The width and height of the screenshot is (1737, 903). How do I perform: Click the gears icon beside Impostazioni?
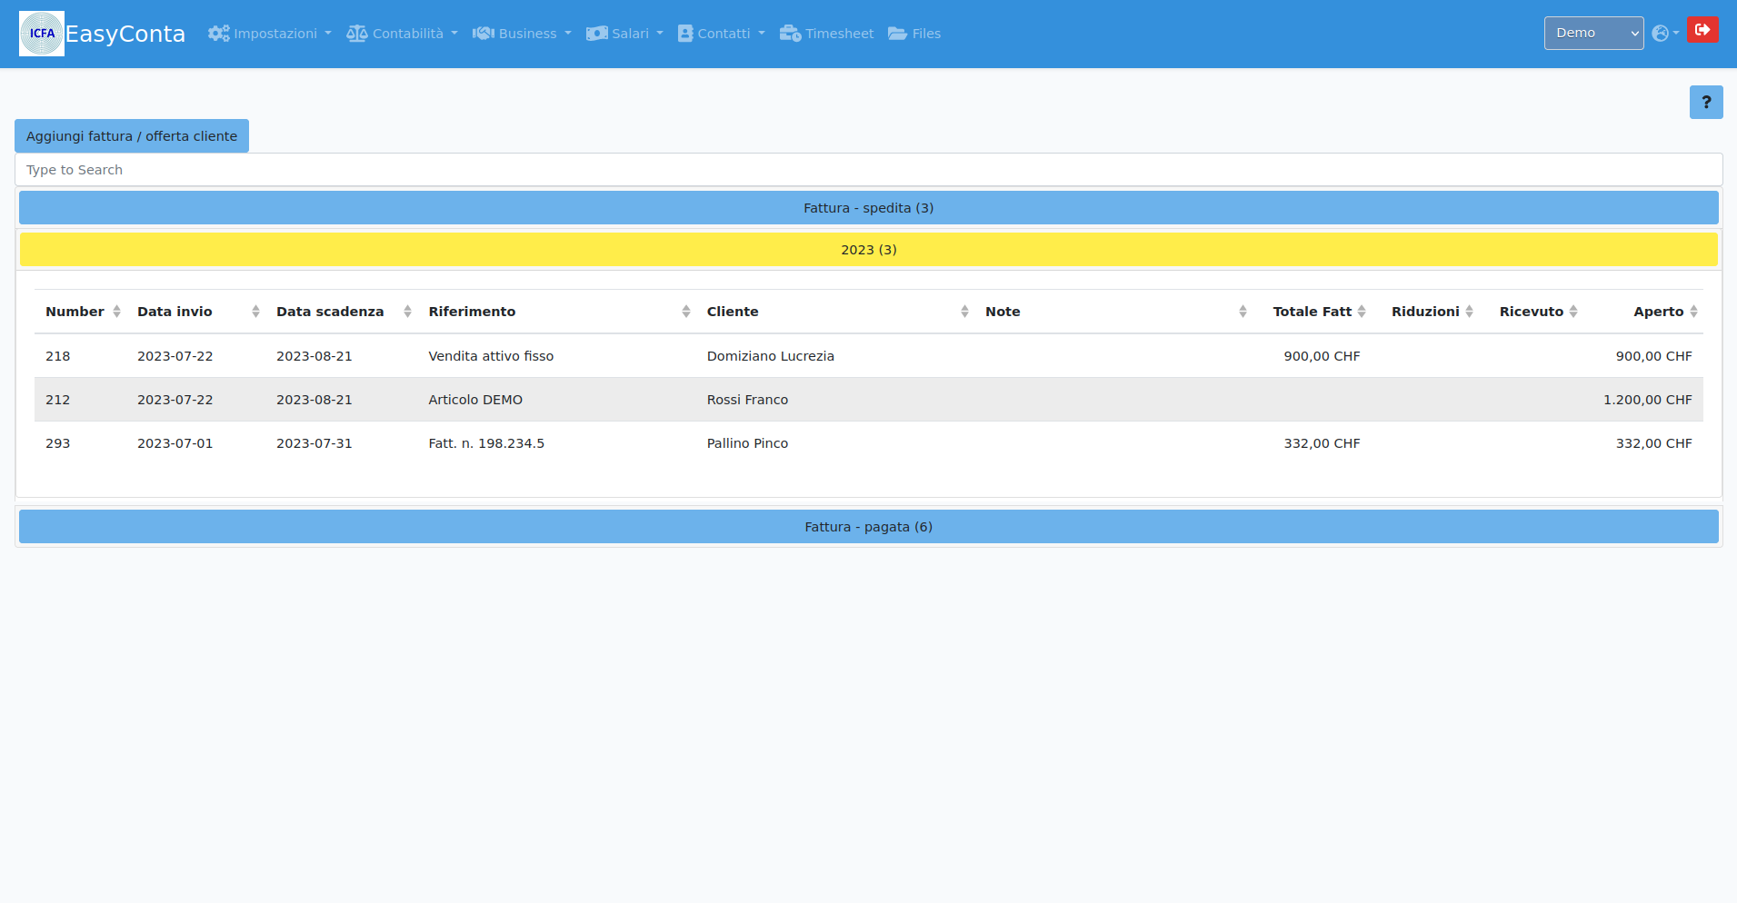point(218,34)
